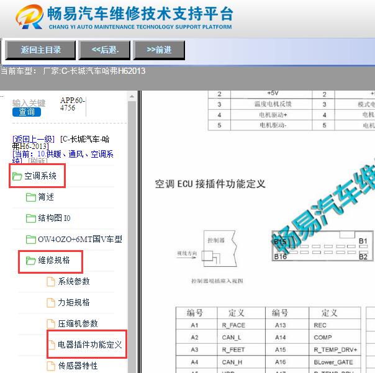Click the 简述 folder icon
375x373 pixels.
click(31, 197)
